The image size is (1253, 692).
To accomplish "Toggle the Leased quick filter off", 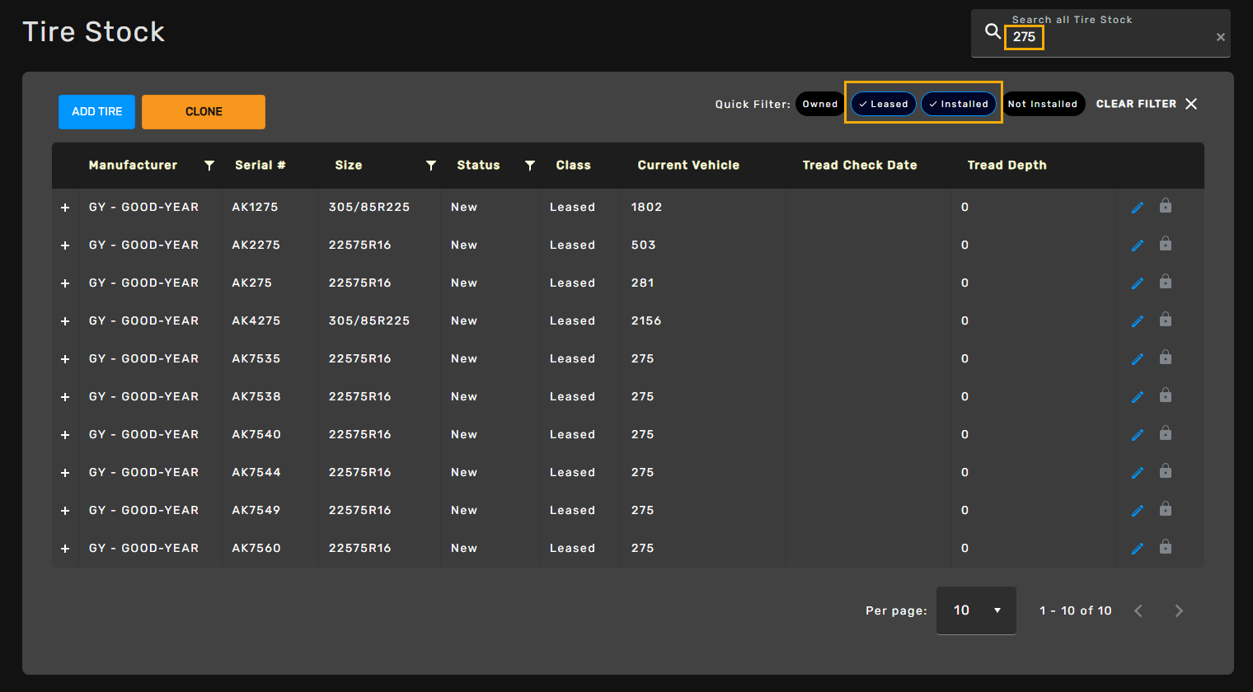I will [x=883, y=104].
